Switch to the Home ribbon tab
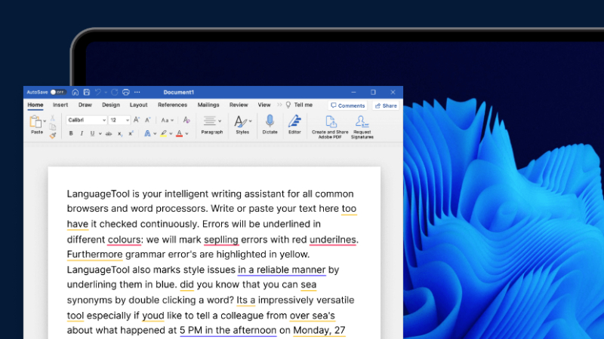Screen dimensions: 604x339 point(35,105)
